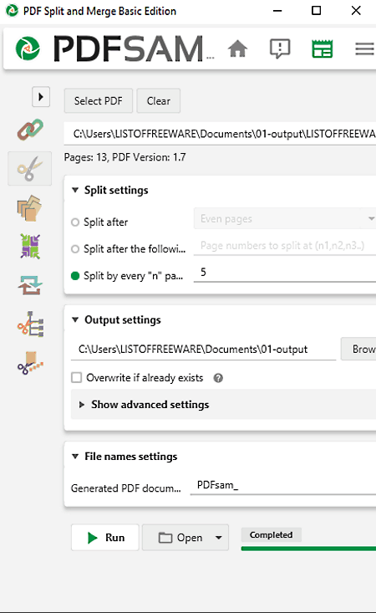This screenshot has height=613, width=376.
Task: Open the news speech-bubble icon
Action: point(280,49)
